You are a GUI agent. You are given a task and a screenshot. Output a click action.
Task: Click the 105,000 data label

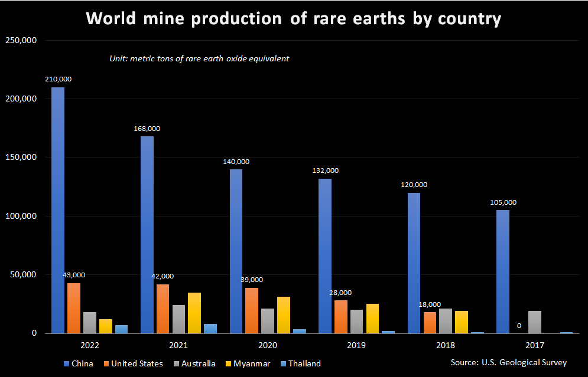point(503,202)
